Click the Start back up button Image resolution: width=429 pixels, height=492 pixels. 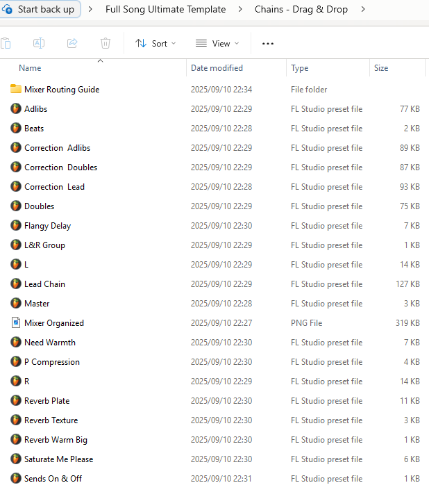click(40, 10)
